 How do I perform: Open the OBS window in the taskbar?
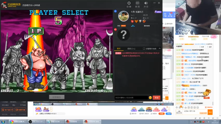click(37, 122)
